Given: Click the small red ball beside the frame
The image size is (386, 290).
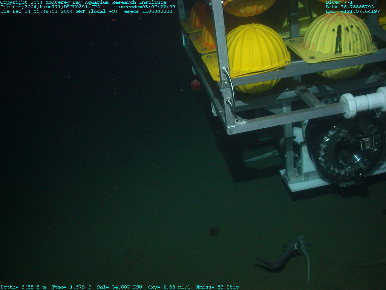Looking at the screenshot, I should click(196, 85).
